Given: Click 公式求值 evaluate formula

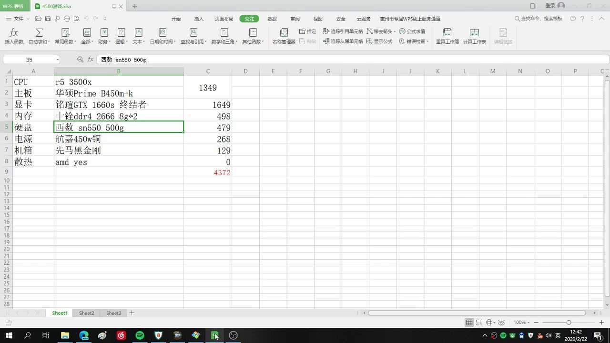Looking at the screenshot, I should point(412,31).
